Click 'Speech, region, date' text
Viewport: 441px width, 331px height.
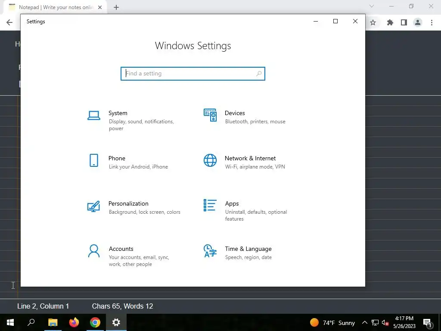pyautogui.click(x=248, y=257)
